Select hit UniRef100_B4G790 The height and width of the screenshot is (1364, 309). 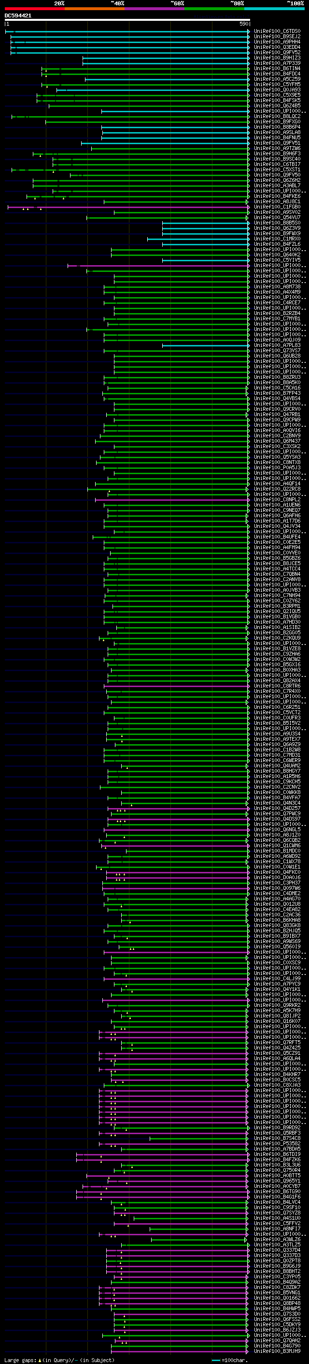tap(277, 1346)
